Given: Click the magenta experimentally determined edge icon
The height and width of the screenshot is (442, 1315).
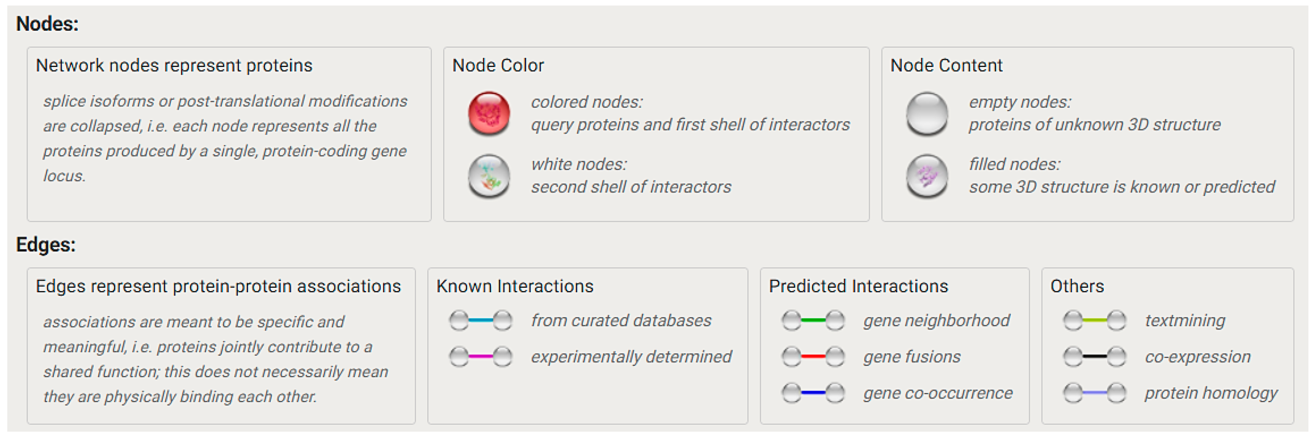Looking at the screenshot, I should [481, 356].
